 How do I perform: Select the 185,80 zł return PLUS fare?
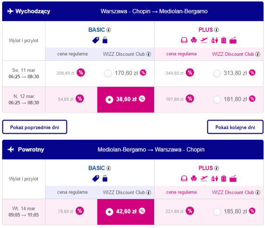tap(217, 212)
